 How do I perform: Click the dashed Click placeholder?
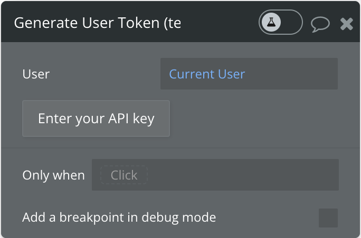[x=124, y=175]
